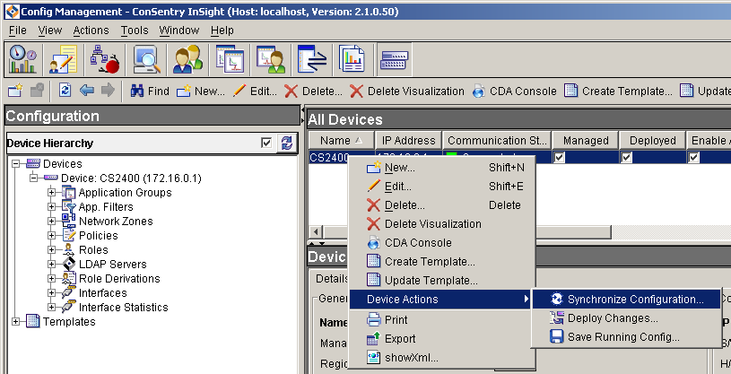Click Delete... in the toolbar
Screen dimensions: 731x374
[313, 91]
